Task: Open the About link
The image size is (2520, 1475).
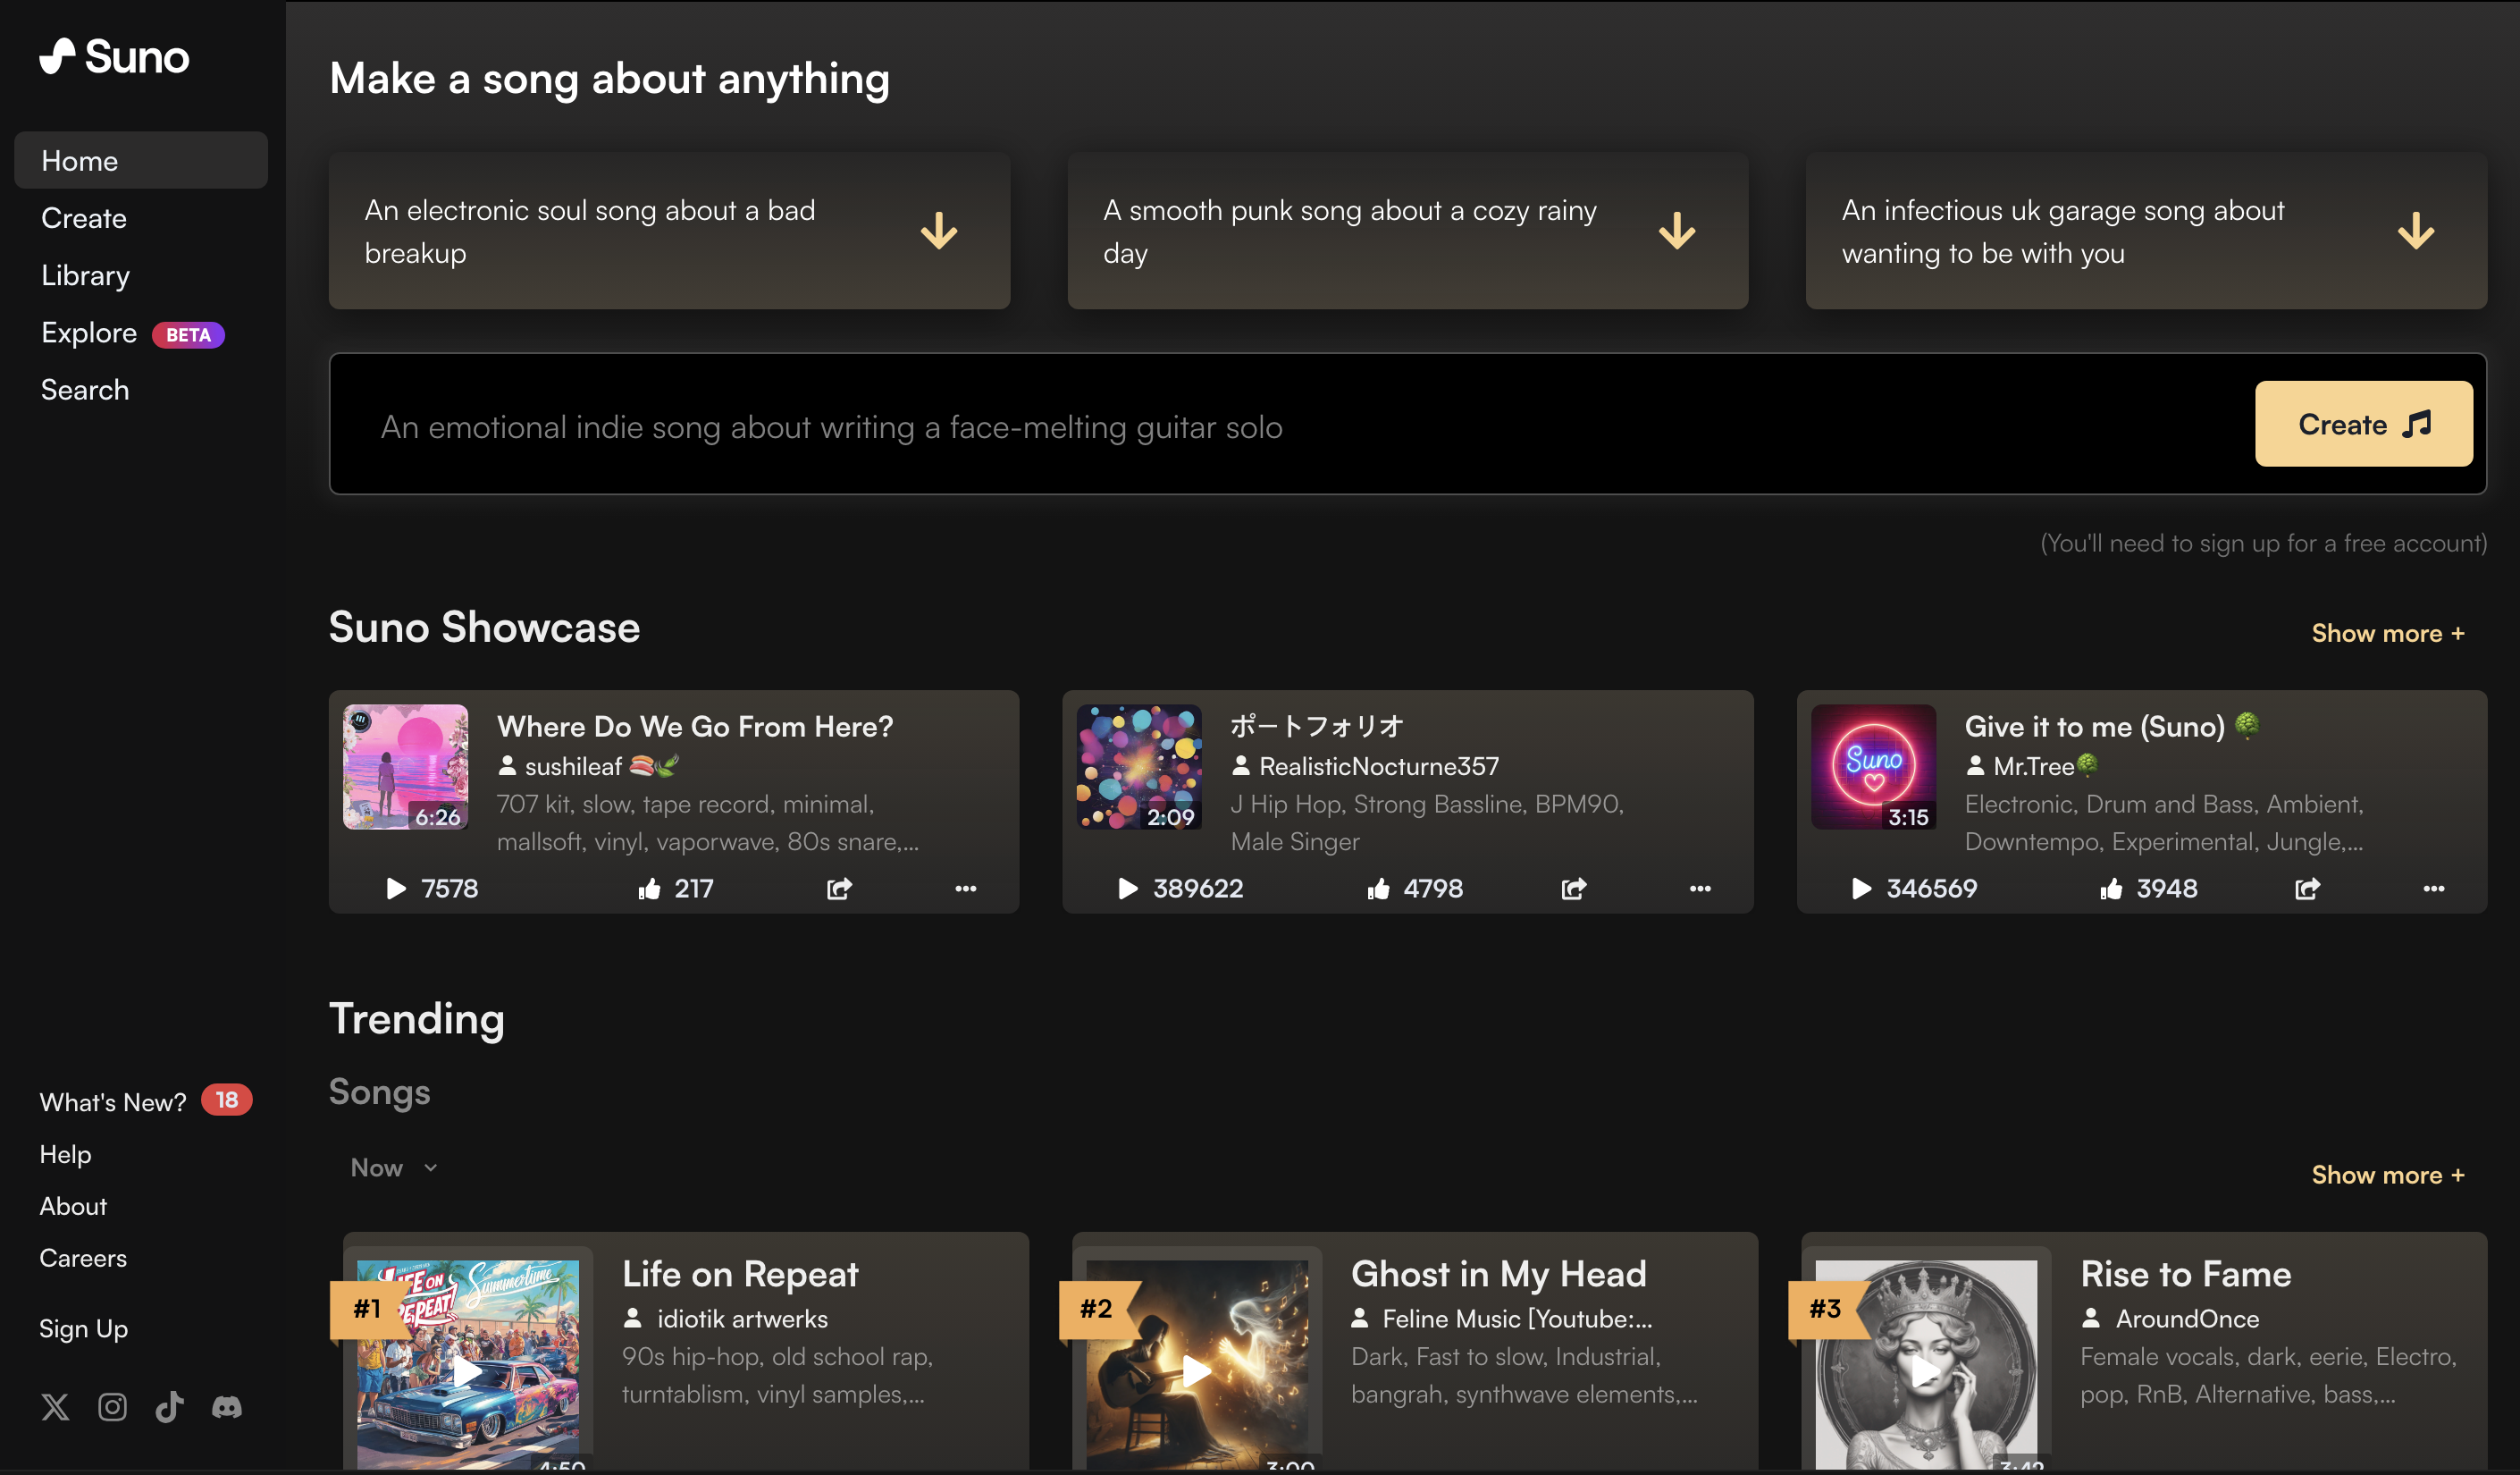Action: 73,1207
